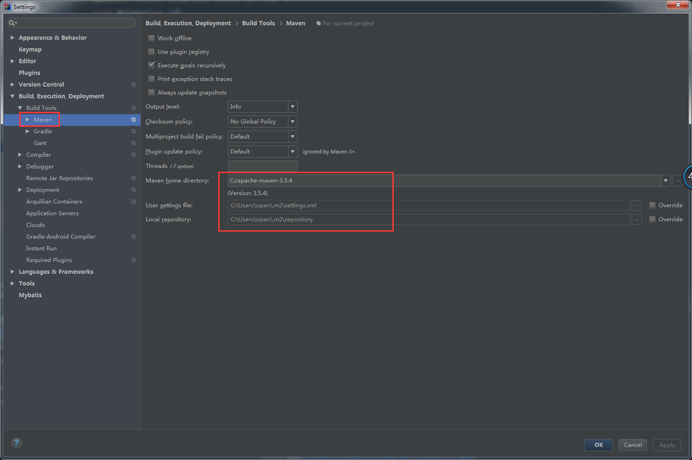This screenshot has width=692, height=460.
Task: Expand Appearance & Behavior tree node
Action: point(13,38)
